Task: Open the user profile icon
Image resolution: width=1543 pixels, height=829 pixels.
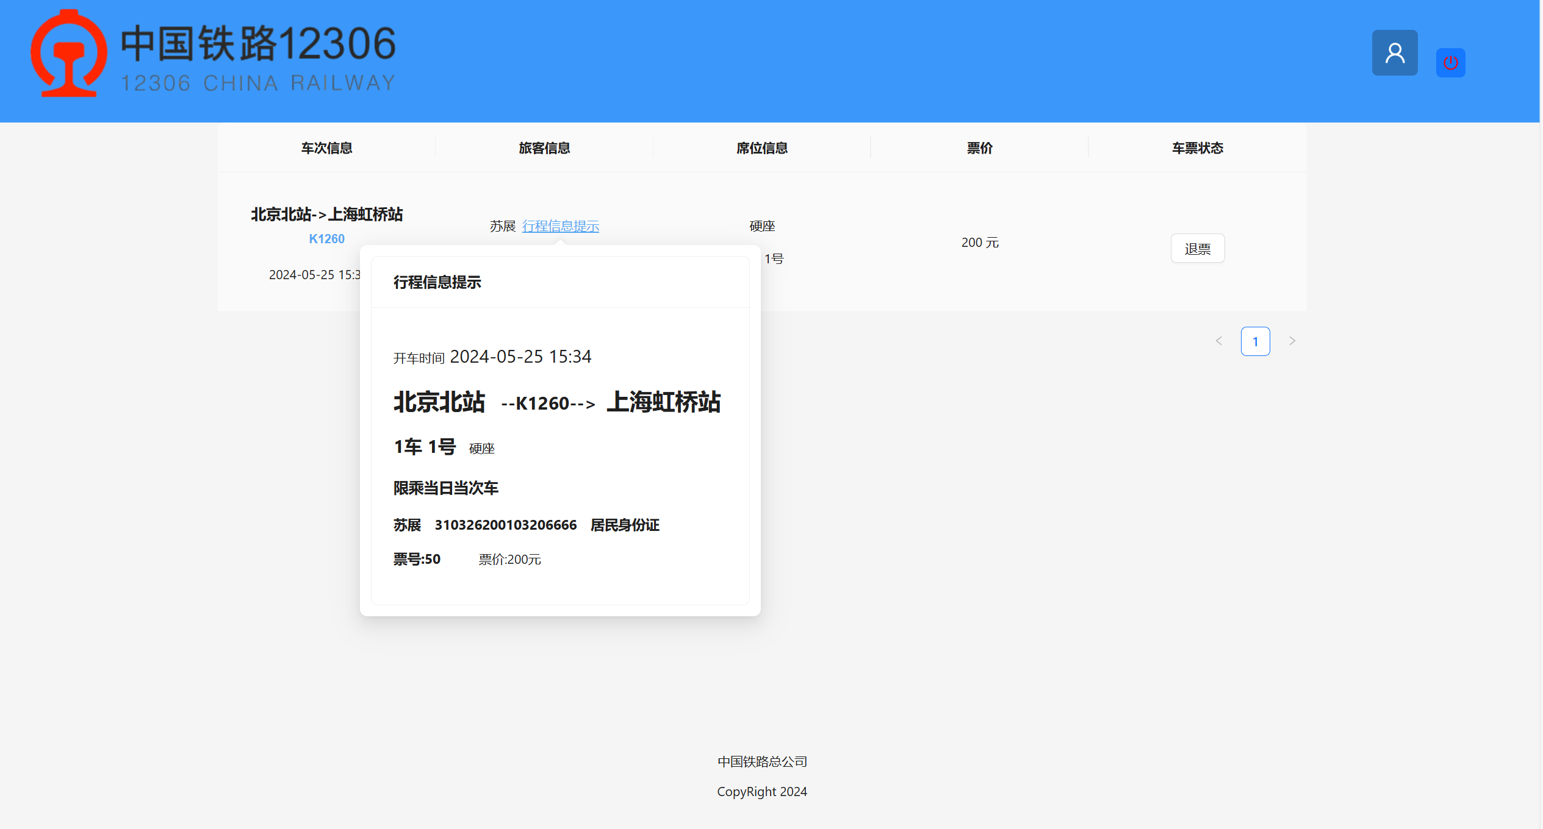Action: [1395, 53]
